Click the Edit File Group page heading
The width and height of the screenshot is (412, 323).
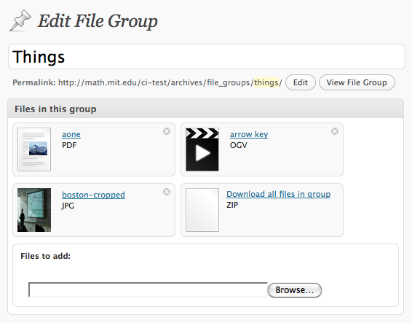98,21
